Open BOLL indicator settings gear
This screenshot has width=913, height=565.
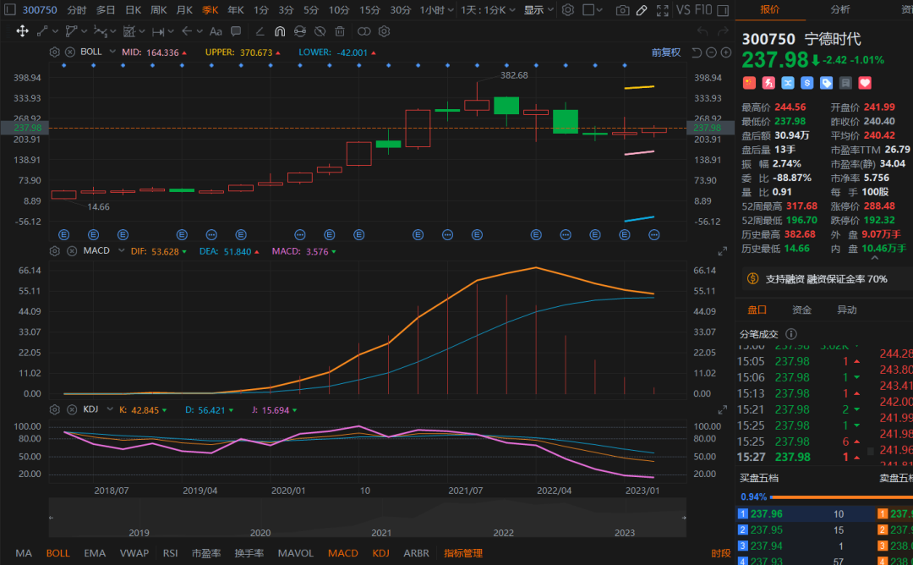pyautogui.click(x=55, y=52)
